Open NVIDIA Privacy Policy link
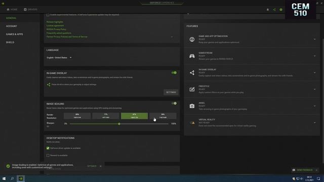Screen dimensions: 324x182 tap(56, 29)
